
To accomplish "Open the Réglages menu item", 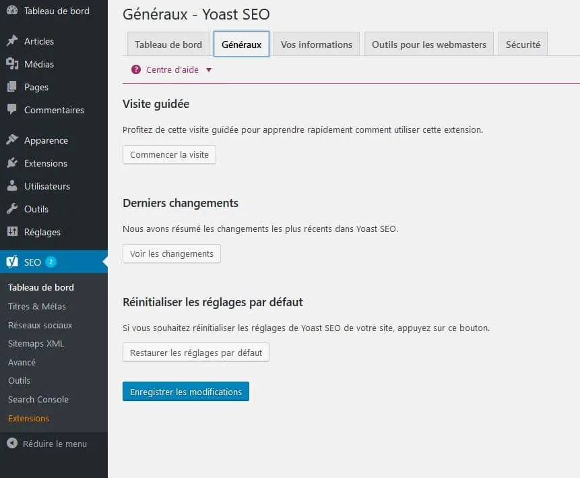I will tap(54, 232).
